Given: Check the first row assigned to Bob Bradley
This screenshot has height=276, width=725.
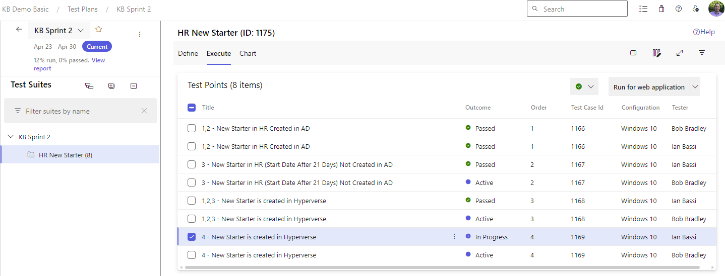Looking at the screenshot, I should click(x=192, y=128).
